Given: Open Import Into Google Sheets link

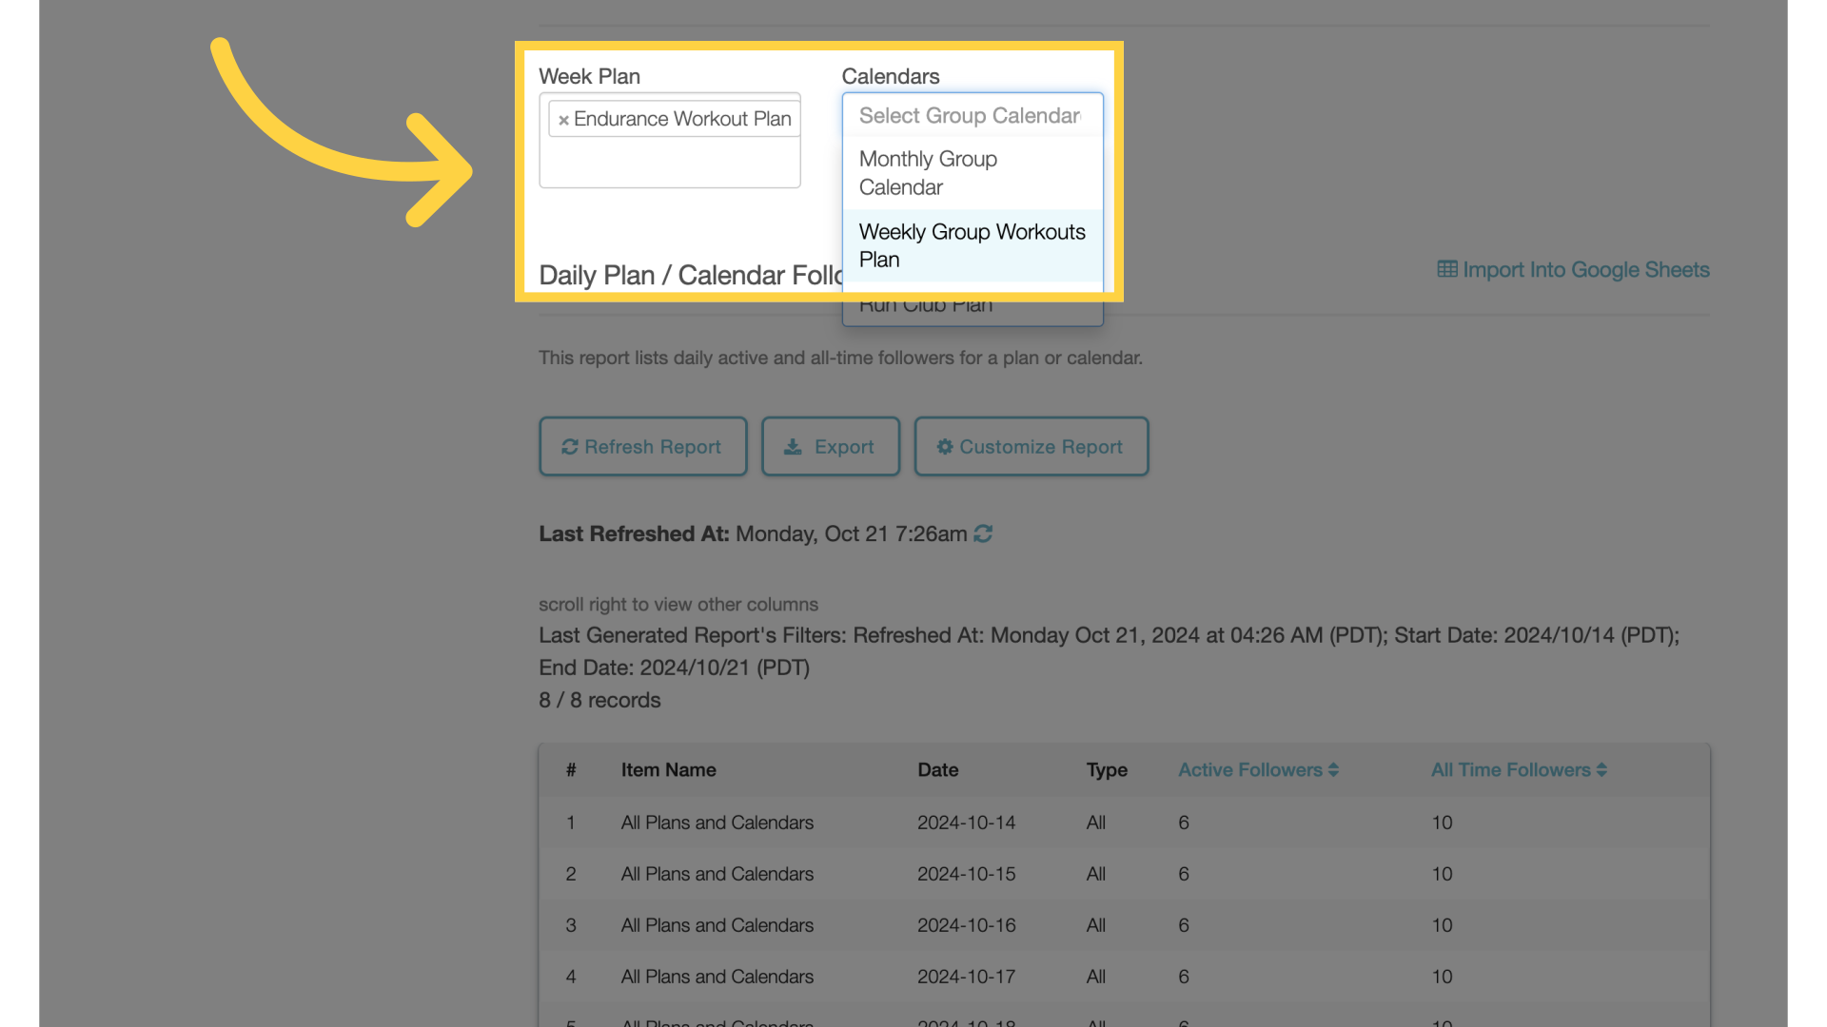Looking at the screenshot, I should pyautogui.click(x=1573, y=270).
